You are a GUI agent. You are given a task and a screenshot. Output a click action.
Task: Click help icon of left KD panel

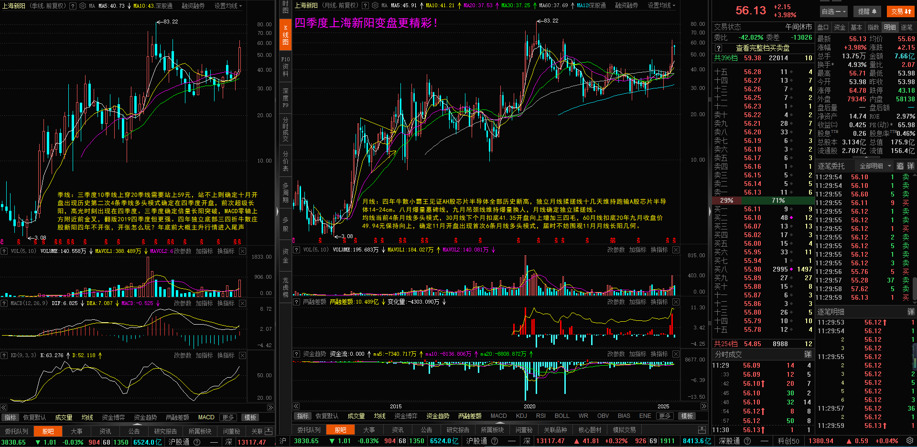tap(4, 355)
